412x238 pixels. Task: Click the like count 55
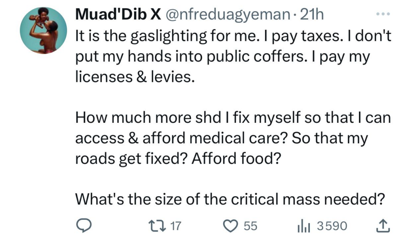(x=250, y=226)
